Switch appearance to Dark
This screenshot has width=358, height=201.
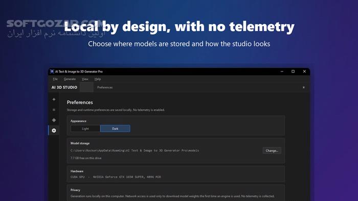[115, 129]
